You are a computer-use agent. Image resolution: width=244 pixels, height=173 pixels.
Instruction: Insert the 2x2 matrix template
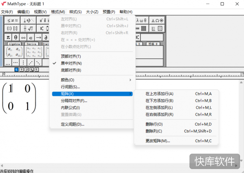tap(14, 52)
